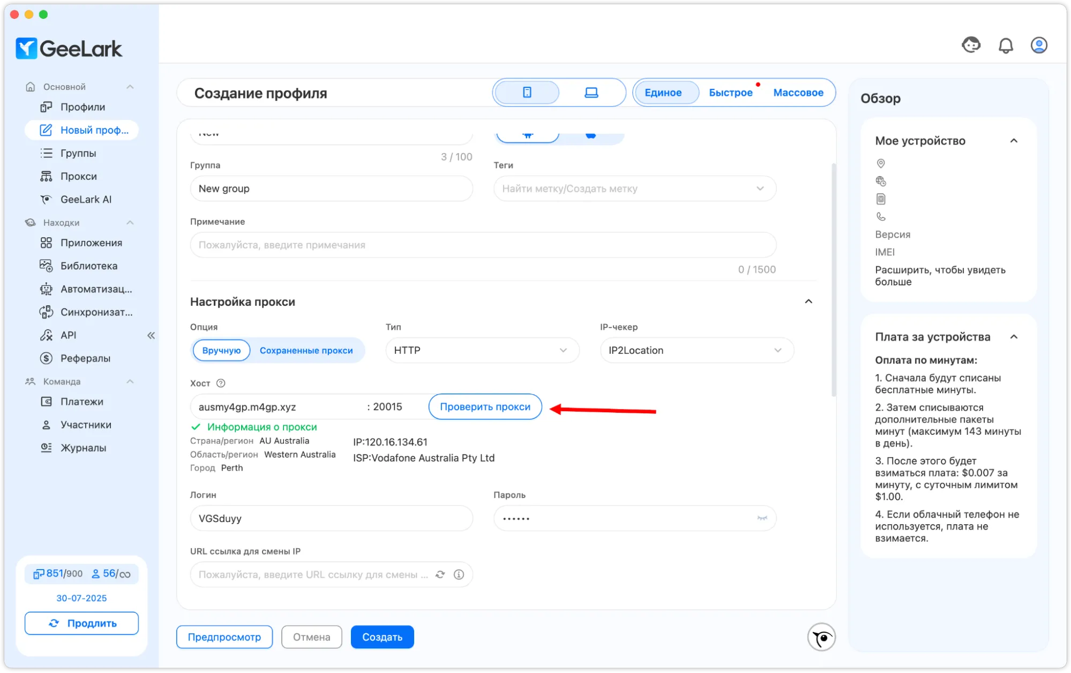
Task: Select the laptop device type icon
Action: pos(591,93)
